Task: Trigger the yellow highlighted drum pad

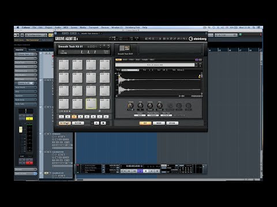Action: [91, 104]
